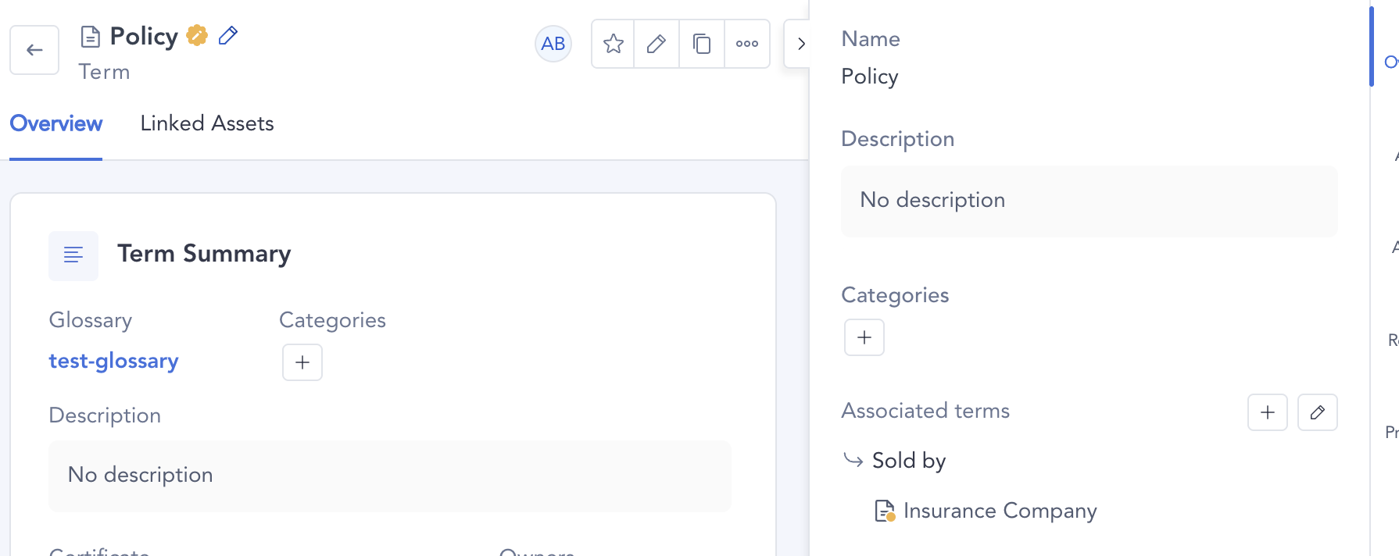The width and height of the screenshot is (1399, 556).
Task: Open the three-dot more options menu
Action: [x=747, y=44]
